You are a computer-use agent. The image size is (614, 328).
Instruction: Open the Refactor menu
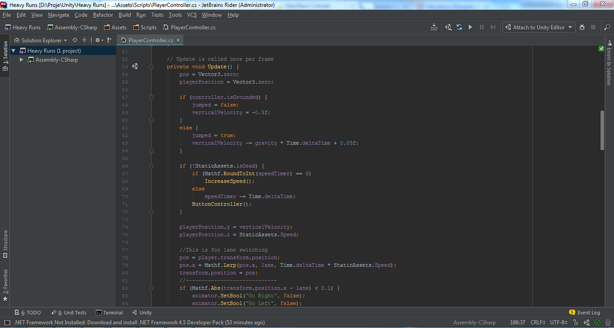[x=103, y=15]
